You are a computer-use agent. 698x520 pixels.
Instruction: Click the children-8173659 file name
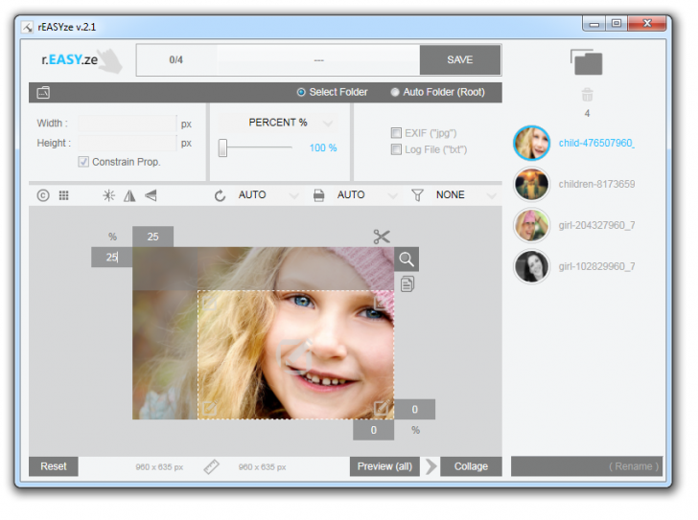(597, 184)
